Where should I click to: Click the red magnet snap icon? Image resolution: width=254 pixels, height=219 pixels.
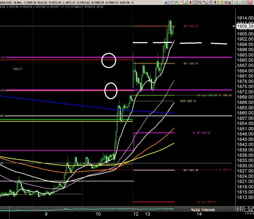(x=230, y=2)
